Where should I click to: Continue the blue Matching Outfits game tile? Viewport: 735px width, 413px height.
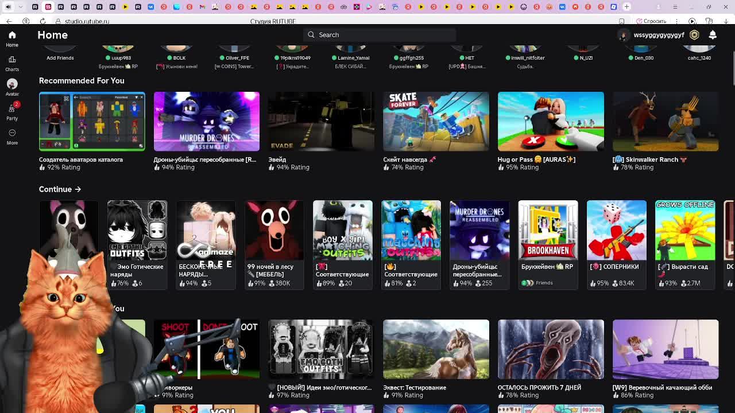pos(411,244)
